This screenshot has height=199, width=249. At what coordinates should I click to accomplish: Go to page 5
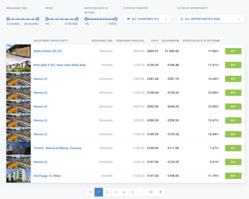click(133, 192)
